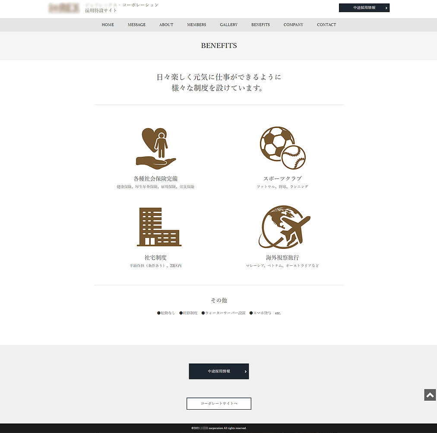Screen dimensions: 437x433
Task: Click the 海外視察旅行 heading
Action: [282, 258]
